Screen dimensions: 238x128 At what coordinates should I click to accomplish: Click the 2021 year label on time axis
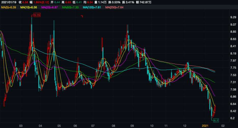[x=205, y=125]
